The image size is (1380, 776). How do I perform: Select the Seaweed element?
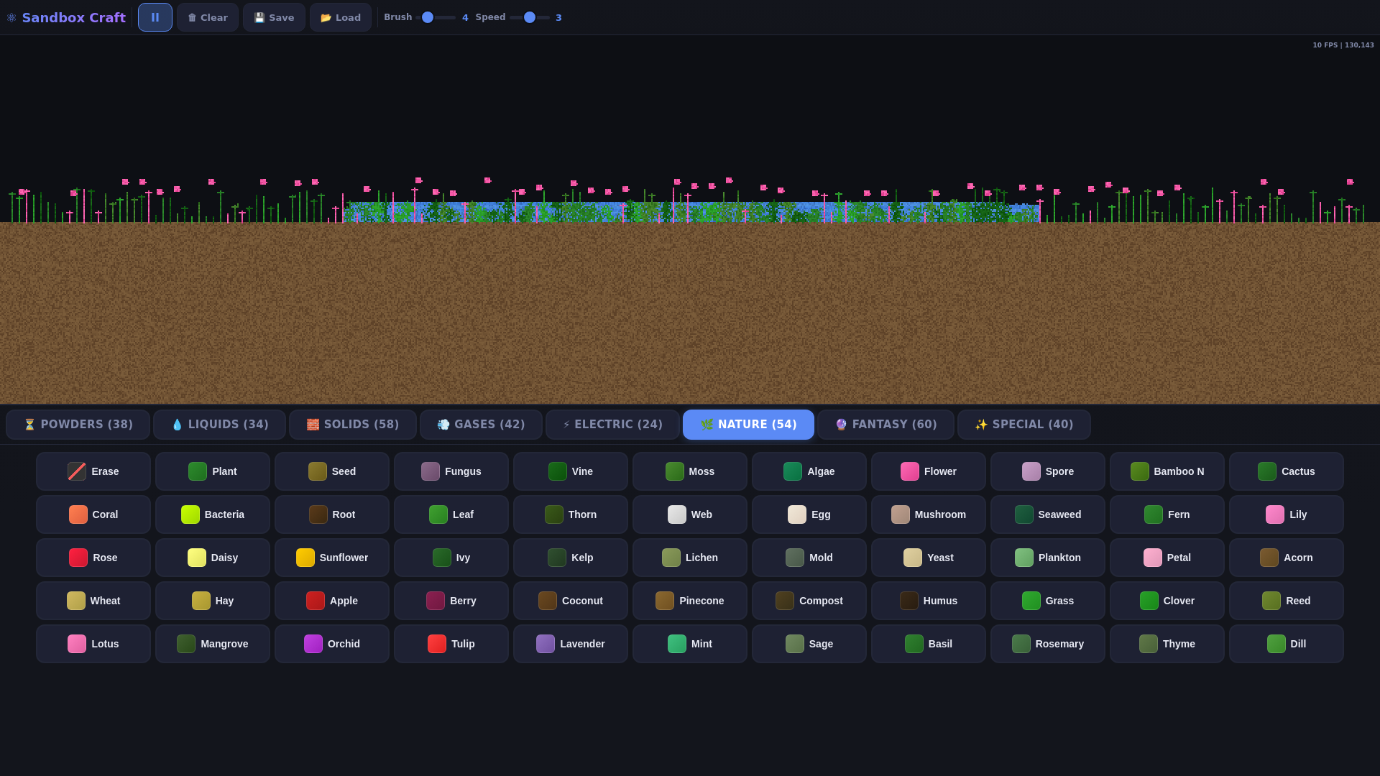click(1048, 514)
